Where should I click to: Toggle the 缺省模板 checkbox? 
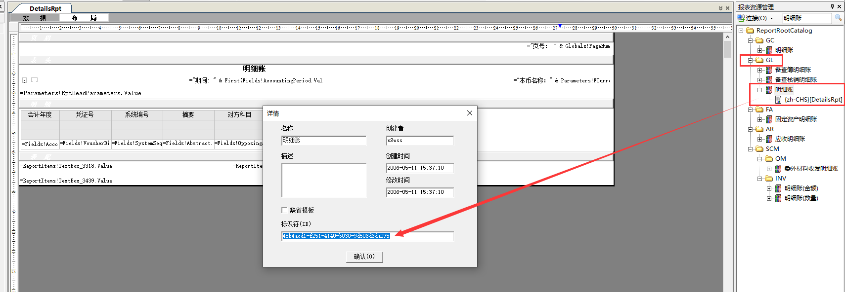tap(284, 210)
